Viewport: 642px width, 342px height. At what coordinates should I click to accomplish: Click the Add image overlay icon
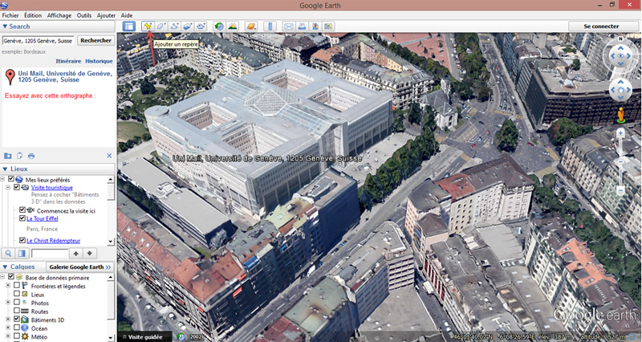pos(188,26)
